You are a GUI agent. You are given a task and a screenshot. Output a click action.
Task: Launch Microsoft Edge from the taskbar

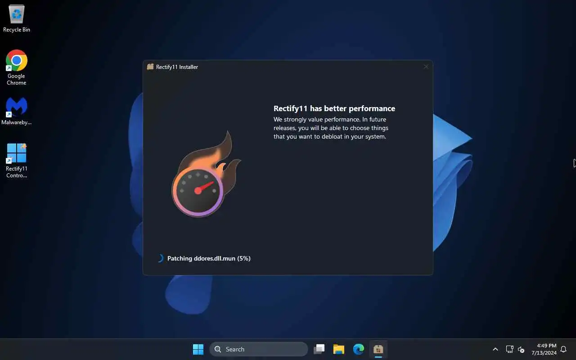(x=359, y=349)
